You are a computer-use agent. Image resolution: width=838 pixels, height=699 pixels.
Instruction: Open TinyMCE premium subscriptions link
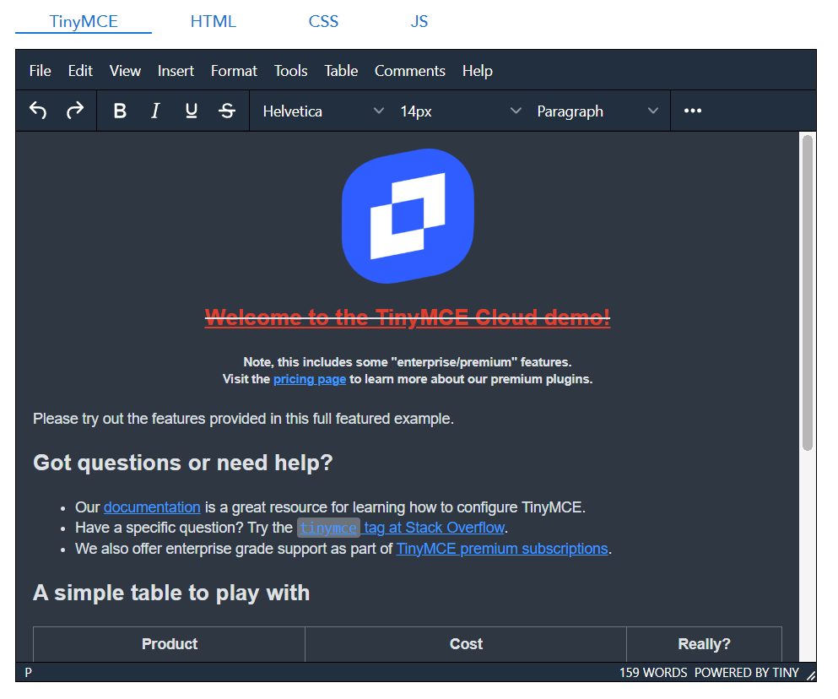[502, 549]
